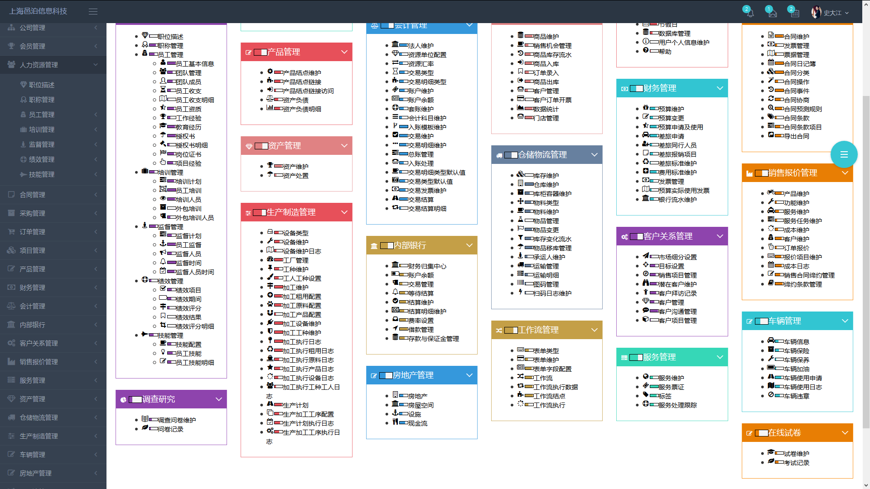Click the 内部银行 panel bank icon

tap(374, 246)
